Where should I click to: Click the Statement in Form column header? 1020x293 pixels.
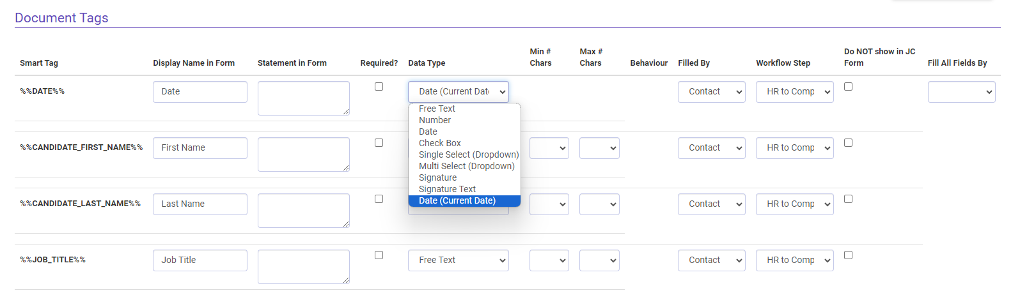(292, 63)
